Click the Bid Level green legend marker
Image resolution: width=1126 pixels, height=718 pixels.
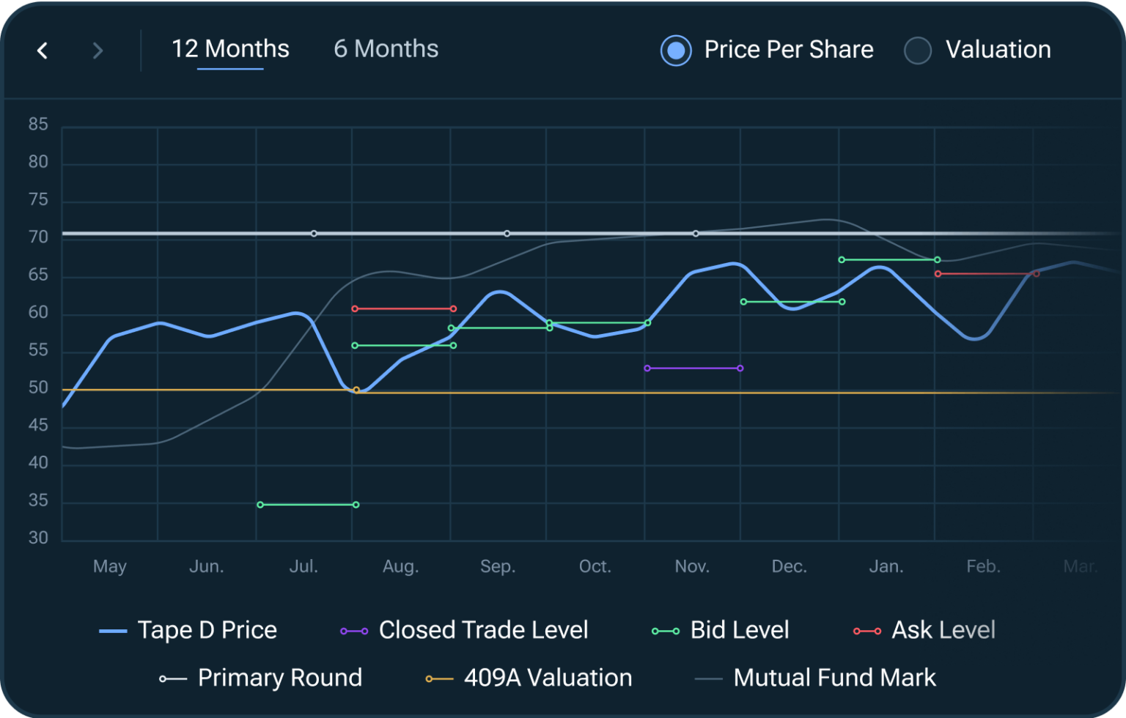click(x=664, y=630)
